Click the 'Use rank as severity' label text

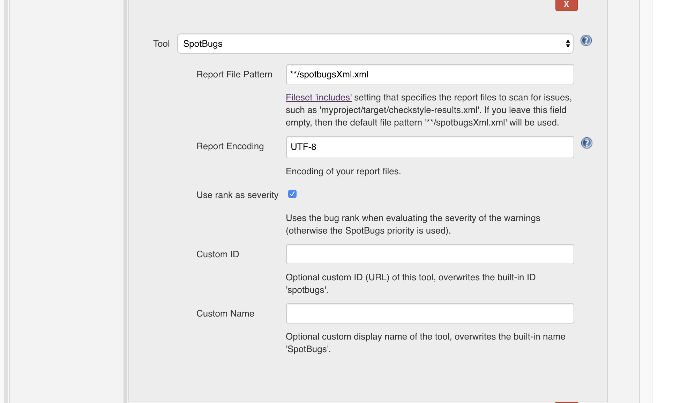point(237,195)
